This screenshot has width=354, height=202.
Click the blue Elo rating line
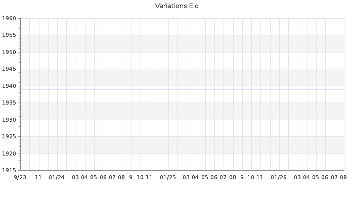[183, 89]
